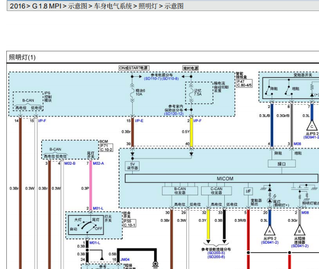Screen dimensions: 319x269
Task: Select M01-L connector below the light switch
Action: pyautogui.click(x=95, y=243)
